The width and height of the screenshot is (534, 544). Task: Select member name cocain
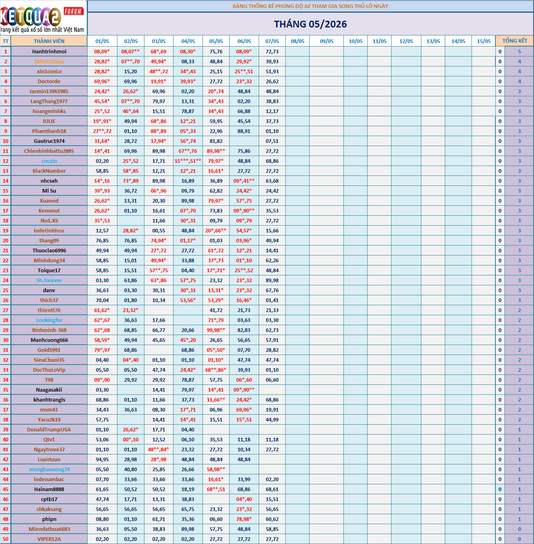49,161
